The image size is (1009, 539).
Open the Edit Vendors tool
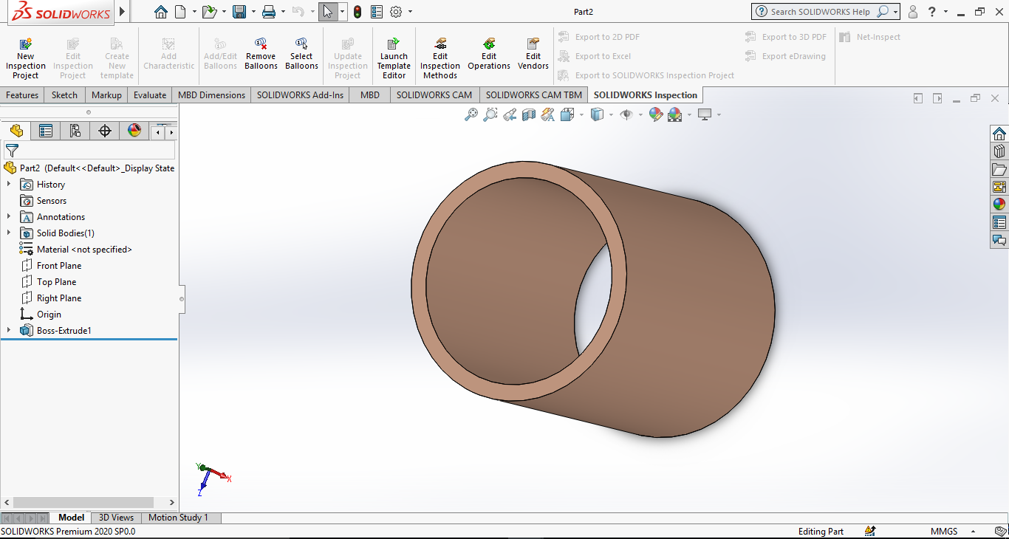[x=533, y=44]
